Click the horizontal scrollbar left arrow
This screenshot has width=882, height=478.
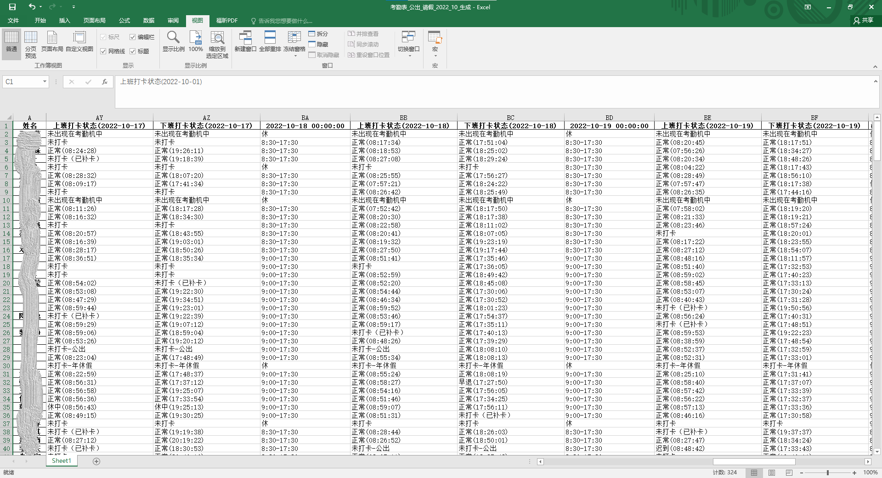(x=541, y=461)
